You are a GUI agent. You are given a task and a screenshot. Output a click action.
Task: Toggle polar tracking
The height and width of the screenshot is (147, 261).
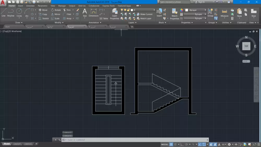pyautogui.click(x=186, y=144)
